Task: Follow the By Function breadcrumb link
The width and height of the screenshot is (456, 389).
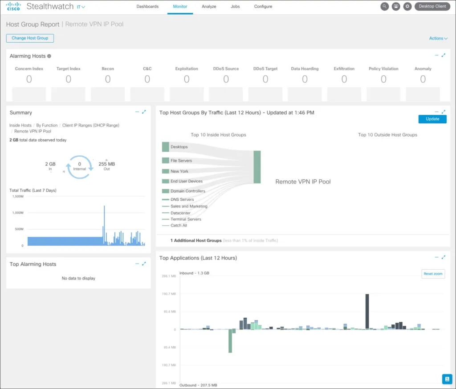Action: coord(47,126)
